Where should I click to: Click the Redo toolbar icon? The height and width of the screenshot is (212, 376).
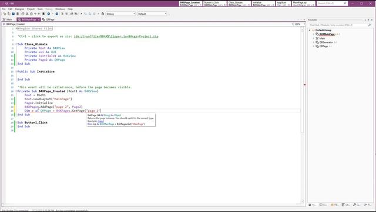tap(39, 14)
